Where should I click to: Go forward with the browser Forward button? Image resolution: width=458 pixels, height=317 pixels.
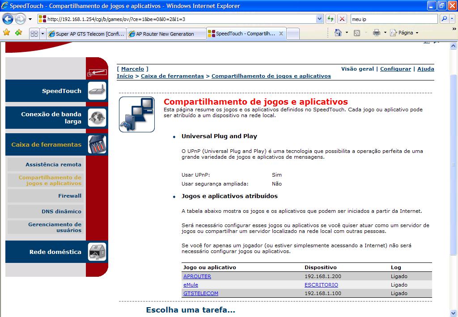pyautogui.click(x=20, y=19)
